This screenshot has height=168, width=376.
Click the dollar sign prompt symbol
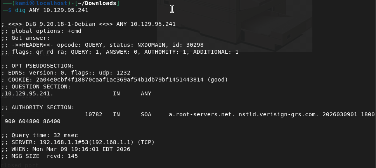(x=10, y=10)
